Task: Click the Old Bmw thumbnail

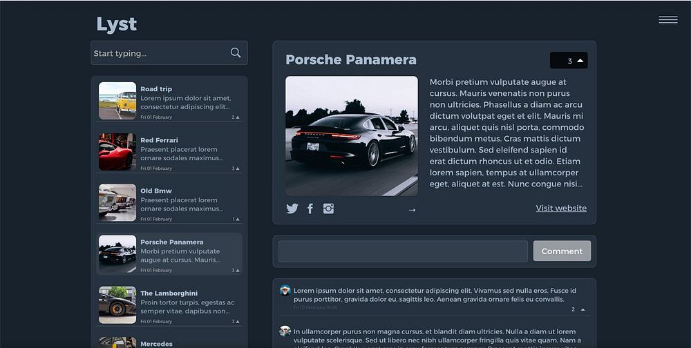Action: (x=117, y=202)
